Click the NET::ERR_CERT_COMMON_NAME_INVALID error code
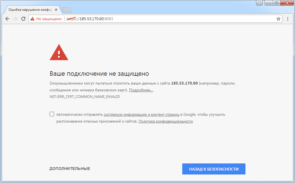The width and height of the screenshot is (295, 183). point(85,96)
